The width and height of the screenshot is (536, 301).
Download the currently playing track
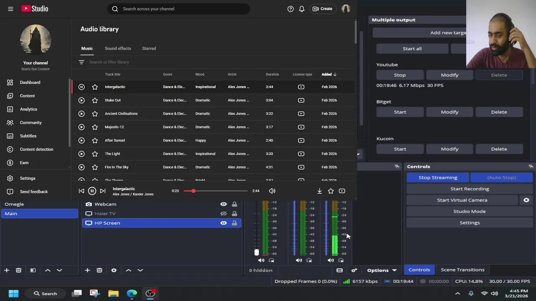(x=320, y=191)
